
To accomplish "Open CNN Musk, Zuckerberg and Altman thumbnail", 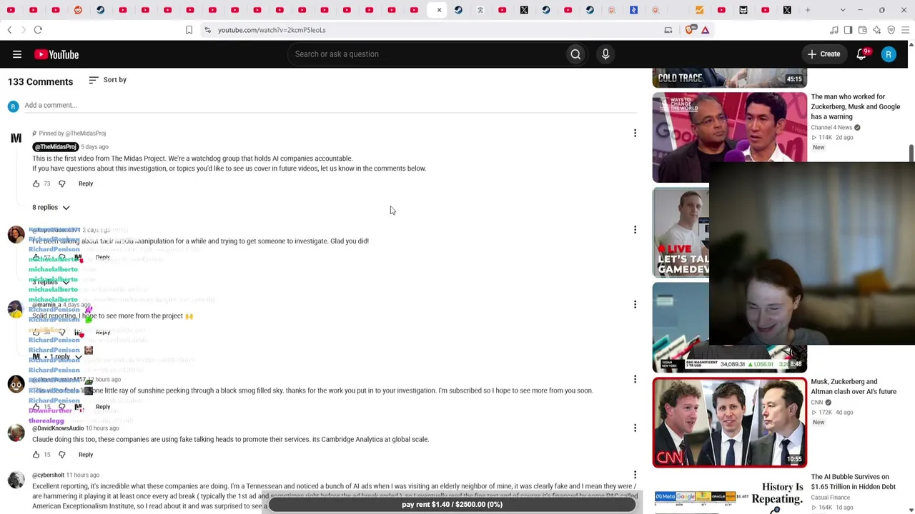I will (729, 423).
